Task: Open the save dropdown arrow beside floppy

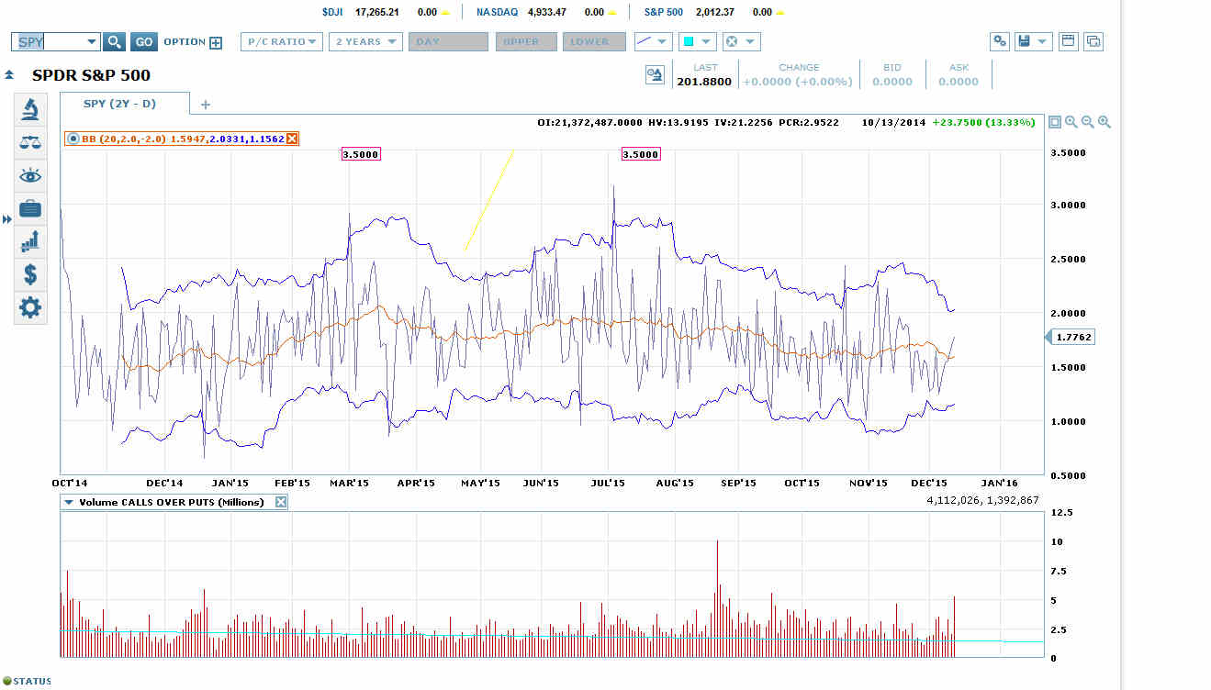Action: [x=1043, y=41]
